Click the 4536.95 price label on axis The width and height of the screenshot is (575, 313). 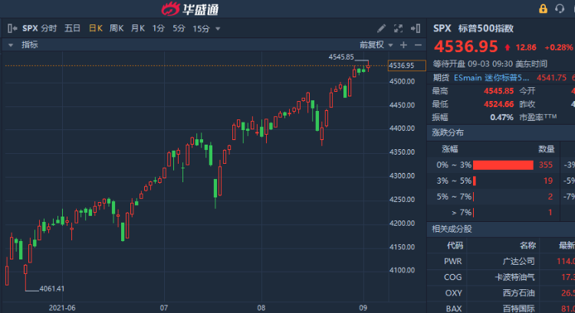point(402,65)
